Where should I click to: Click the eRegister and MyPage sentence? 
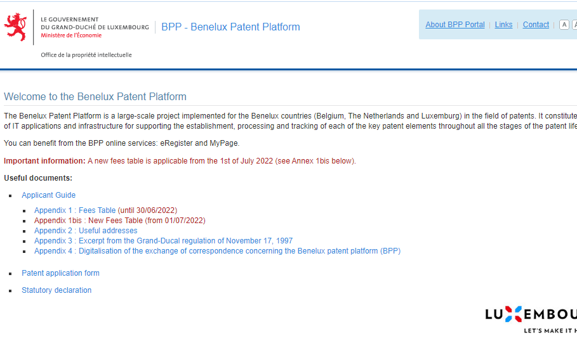tap(121, 143)
